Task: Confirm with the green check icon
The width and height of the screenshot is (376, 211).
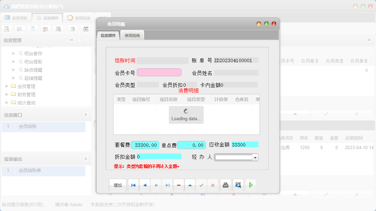Action: [x=201, y=185]
